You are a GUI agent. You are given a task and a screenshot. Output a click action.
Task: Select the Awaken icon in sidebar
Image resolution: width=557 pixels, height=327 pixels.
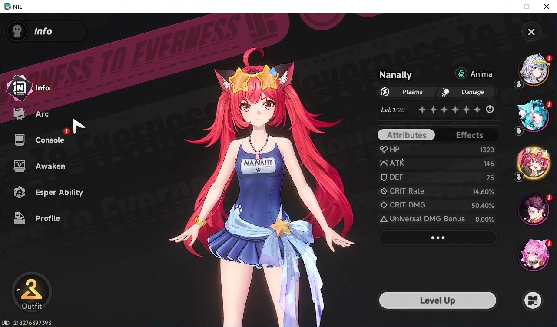20,166
